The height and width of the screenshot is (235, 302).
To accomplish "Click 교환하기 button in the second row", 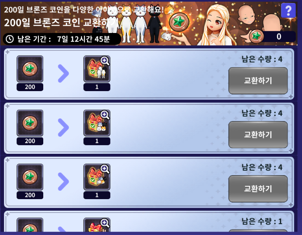I will point(258,134).
